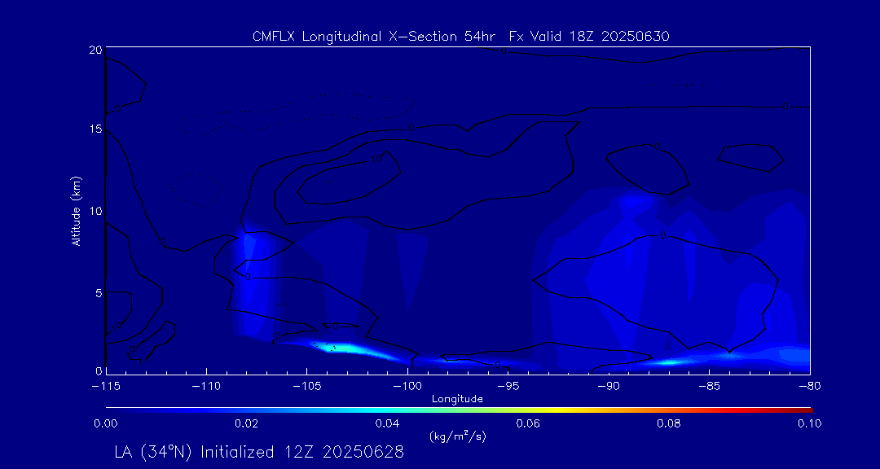
Task: Click the 'LA (34°N) Initialized 12Z 20250628' caption
Action: pos(259,452)
